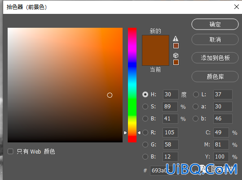Screen dimensions: 242x180
Task: Click the hex color field 693a0c
Action: click(x=168, y=171)
